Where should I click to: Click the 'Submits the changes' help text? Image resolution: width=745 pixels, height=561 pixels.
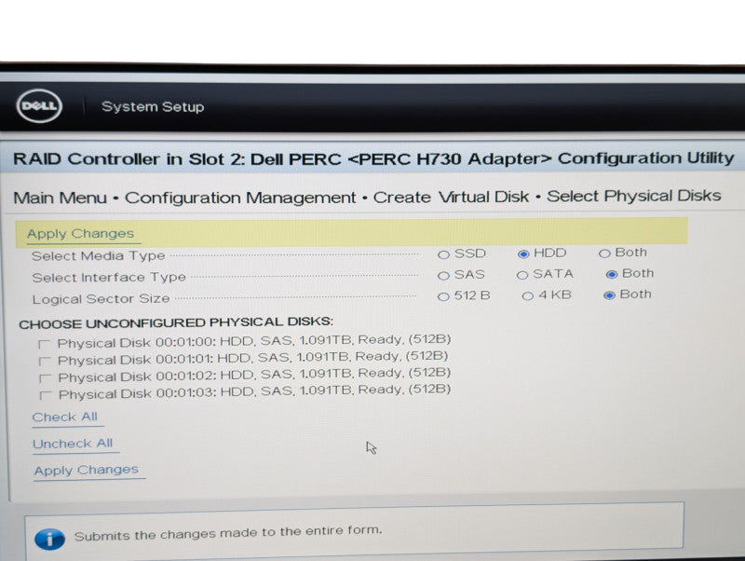tap(228, 533)
